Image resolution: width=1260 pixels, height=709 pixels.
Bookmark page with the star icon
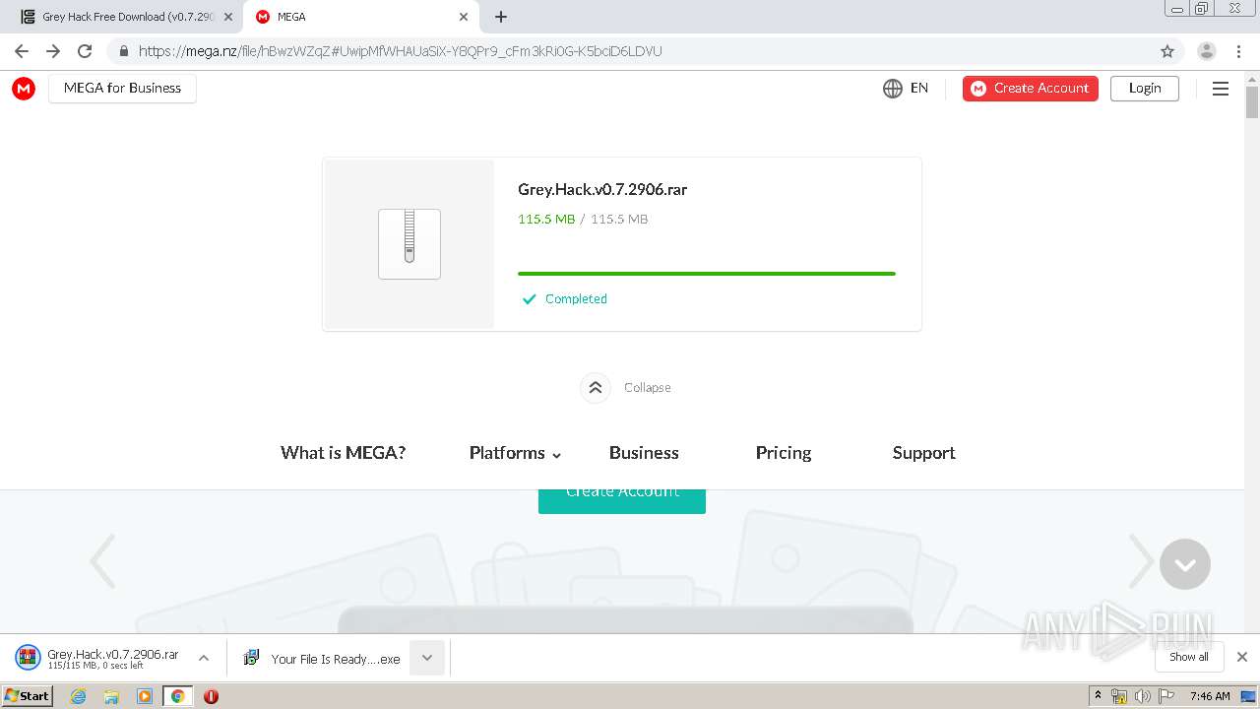coord(1167,51)
